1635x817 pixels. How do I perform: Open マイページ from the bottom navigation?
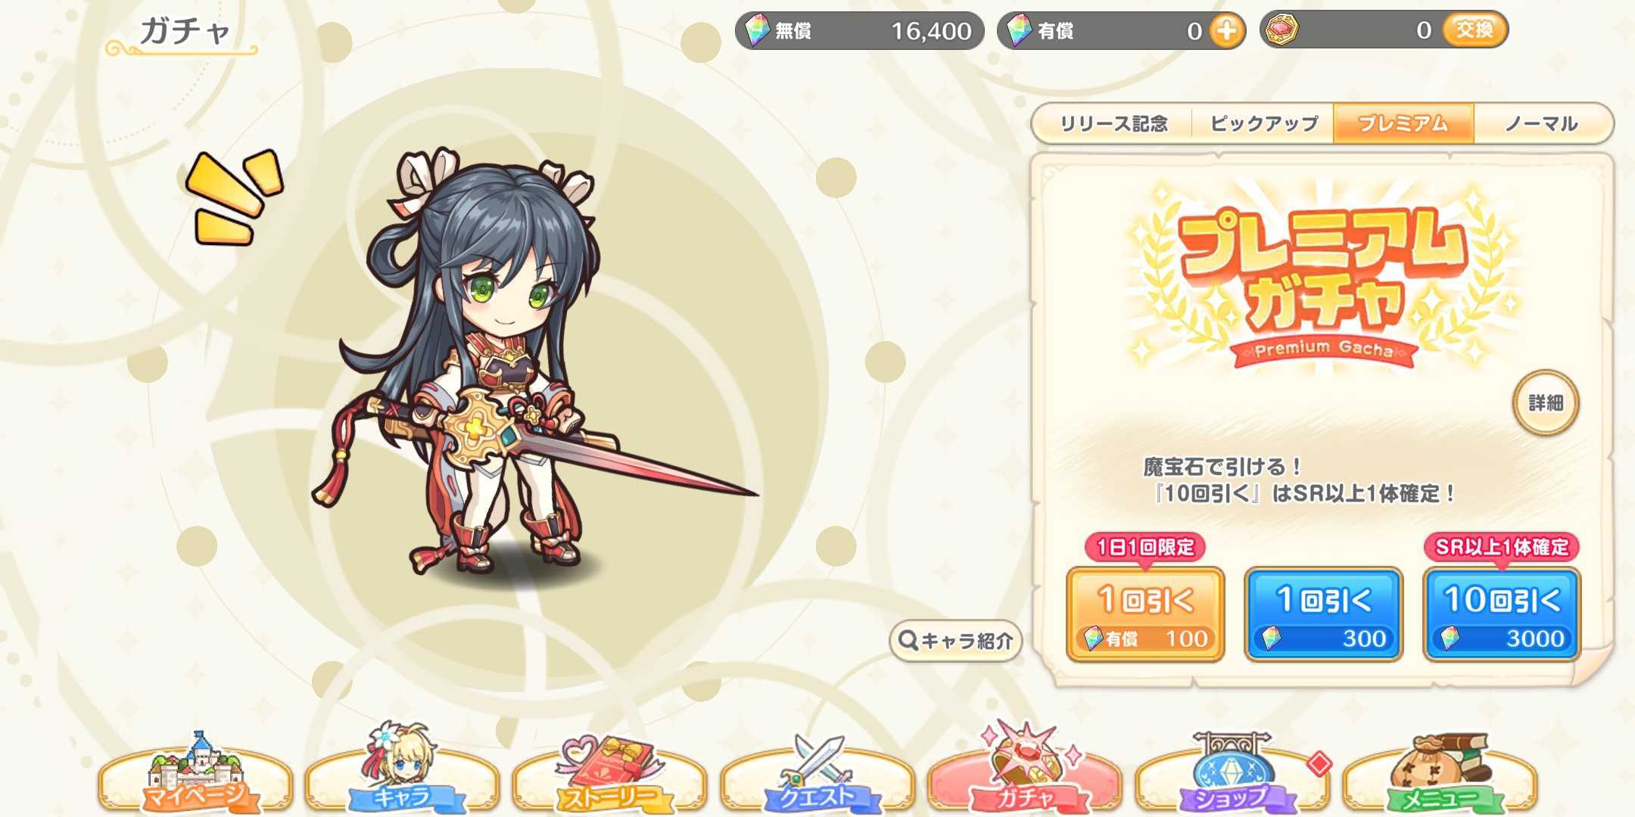click(x=195, y=773)
